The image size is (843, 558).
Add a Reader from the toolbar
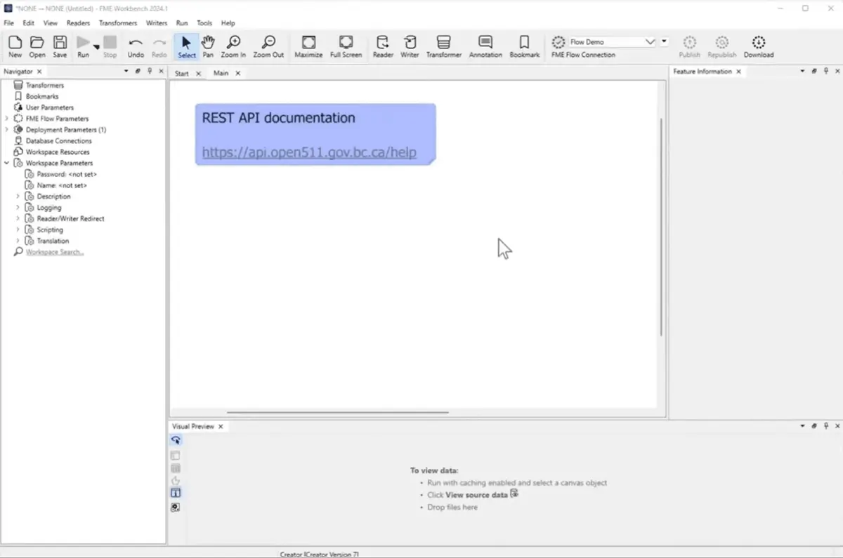coord(383,46)
